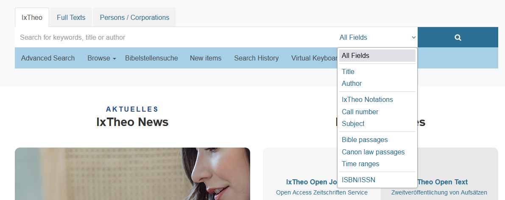Viewport: 505px width, 200px height.
Task: Expand the Browse menu caret
Action: [114, 59]
